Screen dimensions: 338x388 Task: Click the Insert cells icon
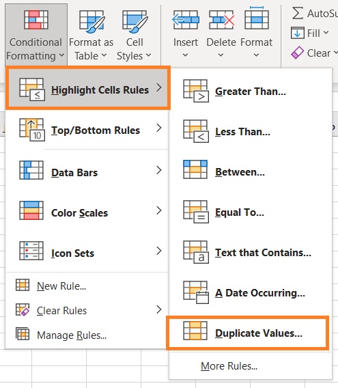[186, 20]
